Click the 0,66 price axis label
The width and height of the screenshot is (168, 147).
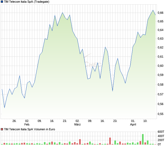pos(160,13)
